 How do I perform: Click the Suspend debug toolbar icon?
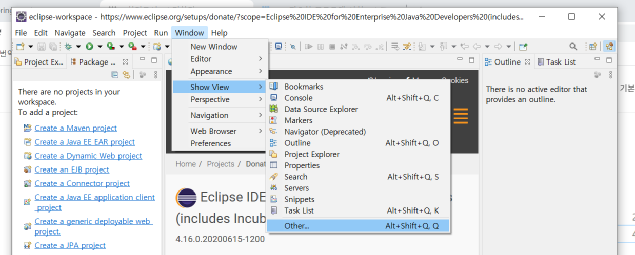coord(321,47)
